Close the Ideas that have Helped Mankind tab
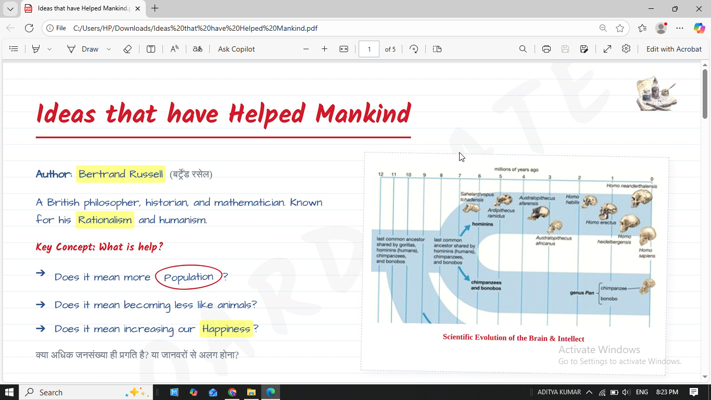The width and height of the screenshot is (711, 400). [x=137, y=8]
